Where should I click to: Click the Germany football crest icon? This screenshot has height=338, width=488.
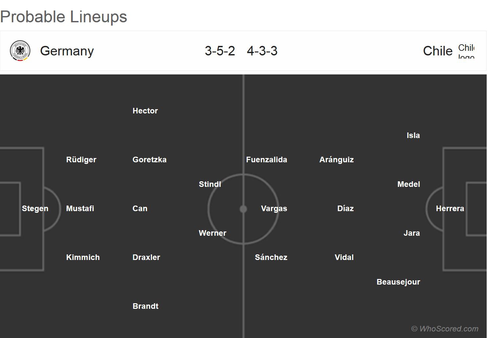tap(20, 51)
